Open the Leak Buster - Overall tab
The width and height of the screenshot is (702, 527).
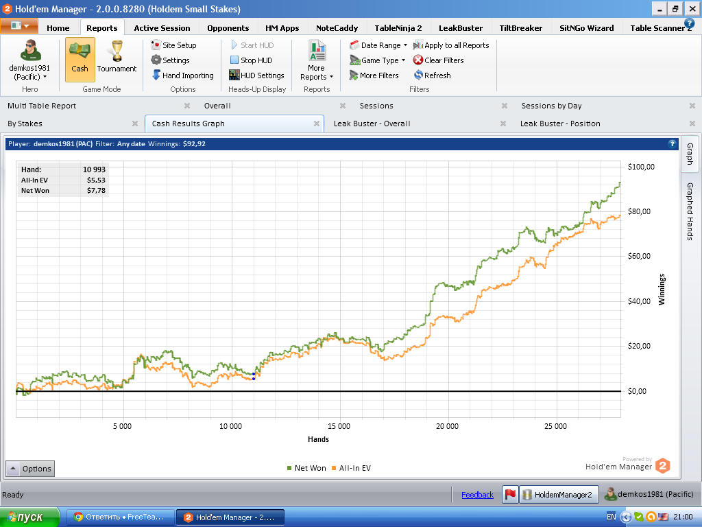tap(372, 124)
